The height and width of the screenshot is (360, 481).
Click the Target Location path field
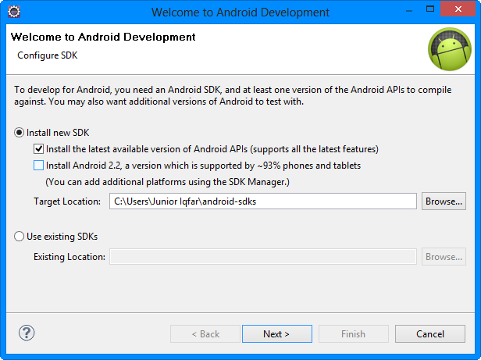(x=263, y=201)
